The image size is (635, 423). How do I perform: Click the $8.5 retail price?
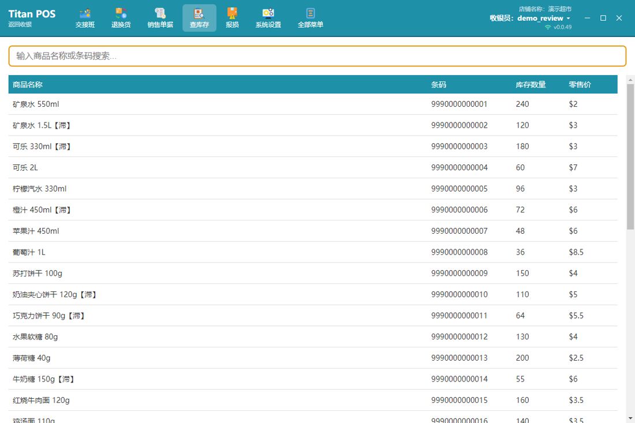pos(576,252)
